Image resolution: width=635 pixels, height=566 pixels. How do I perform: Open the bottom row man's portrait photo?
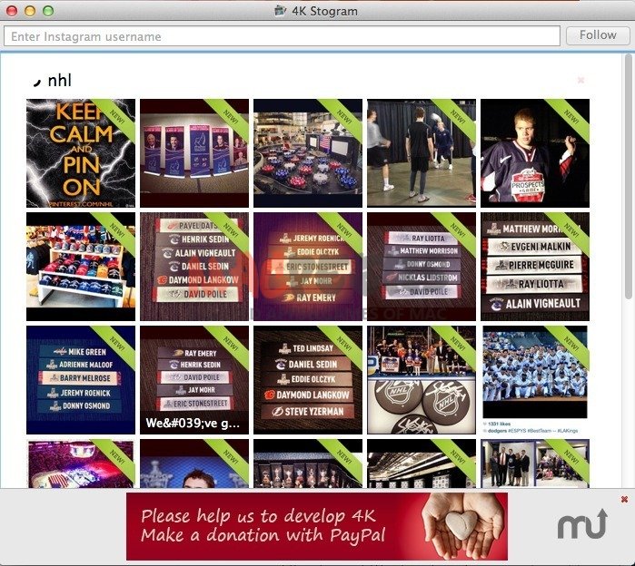point(194,464)
